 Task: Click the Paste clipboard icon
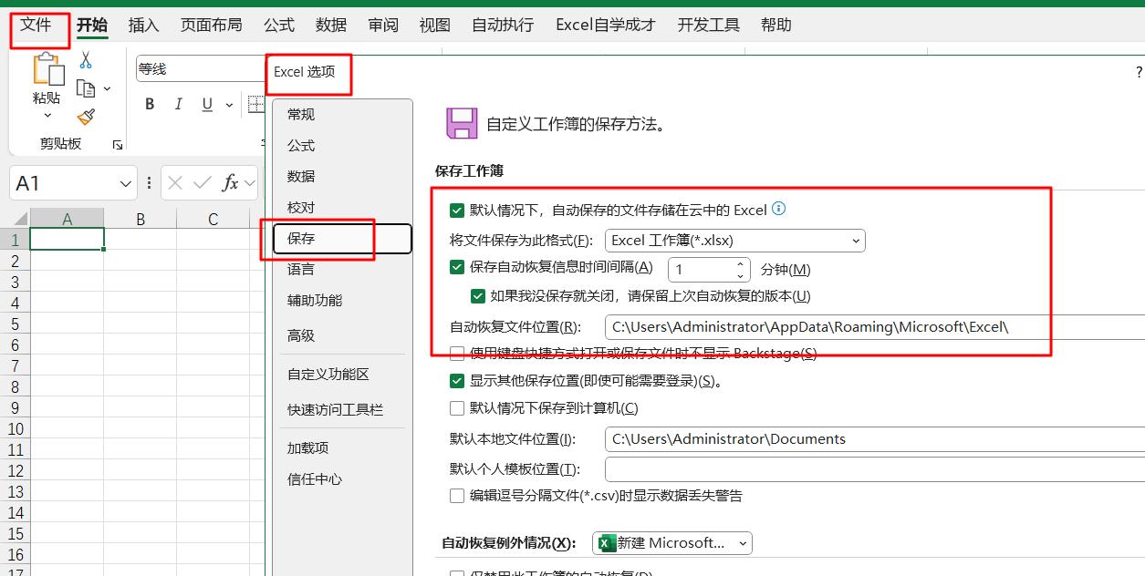tap(47, 69)
